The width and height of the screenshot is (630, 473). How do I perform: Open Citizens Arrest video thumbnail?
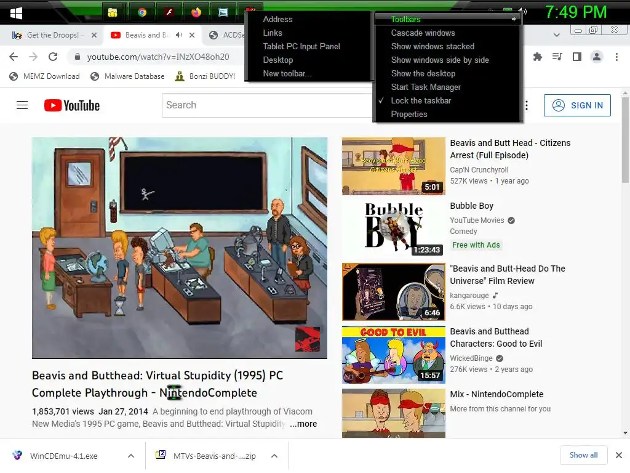393,166
